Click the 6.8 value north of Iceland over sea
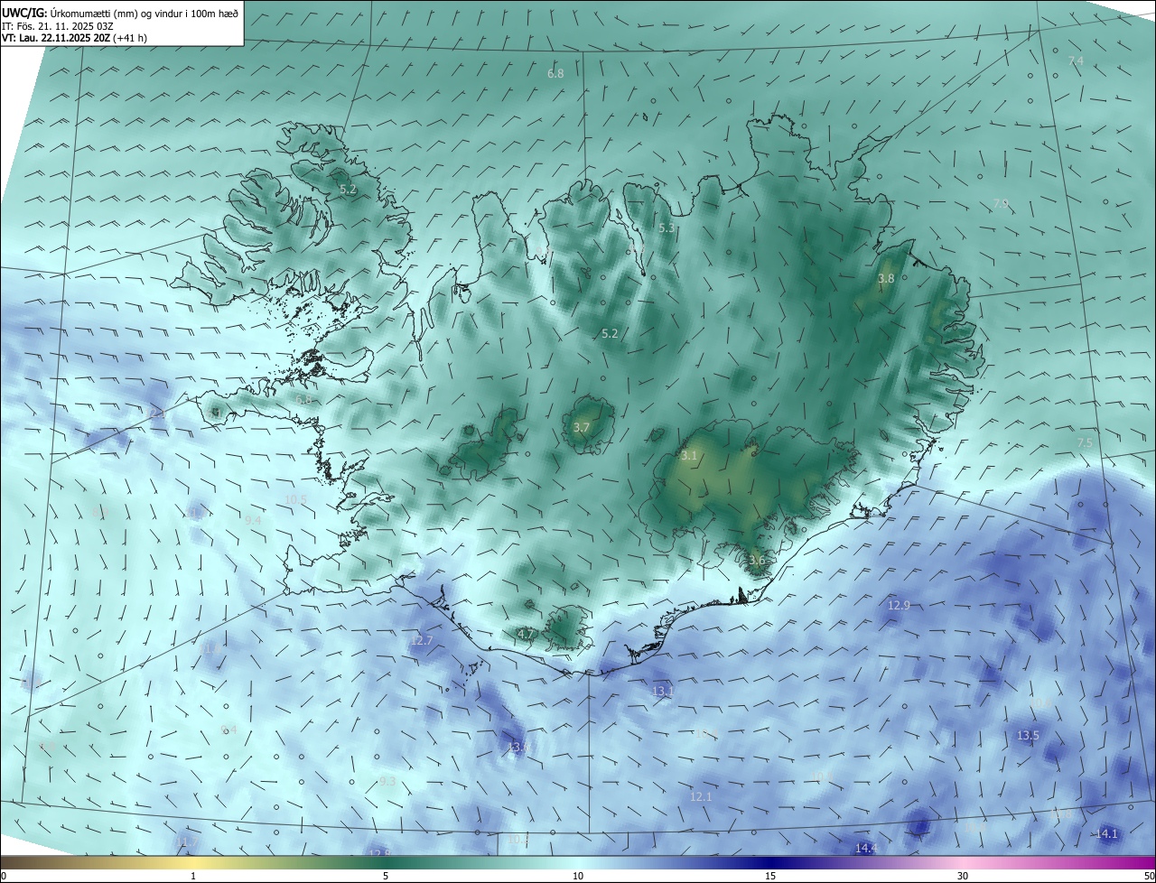This screenshot has height=883, width=1156. 555,73
